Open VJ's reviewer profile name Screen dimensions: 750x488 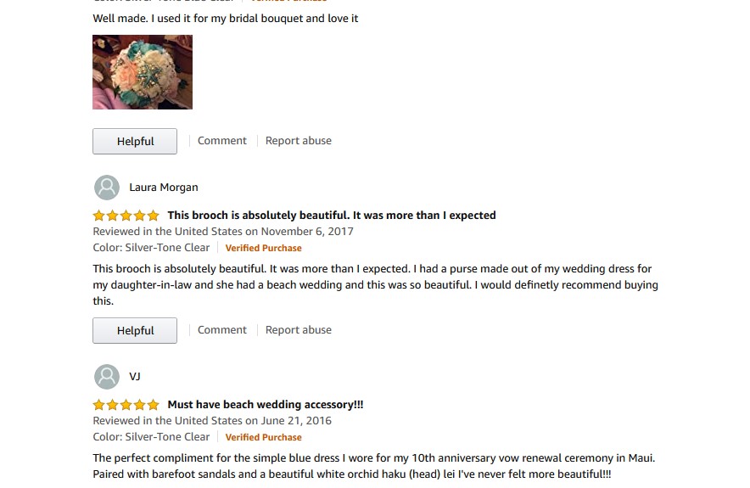pos(135,377)
